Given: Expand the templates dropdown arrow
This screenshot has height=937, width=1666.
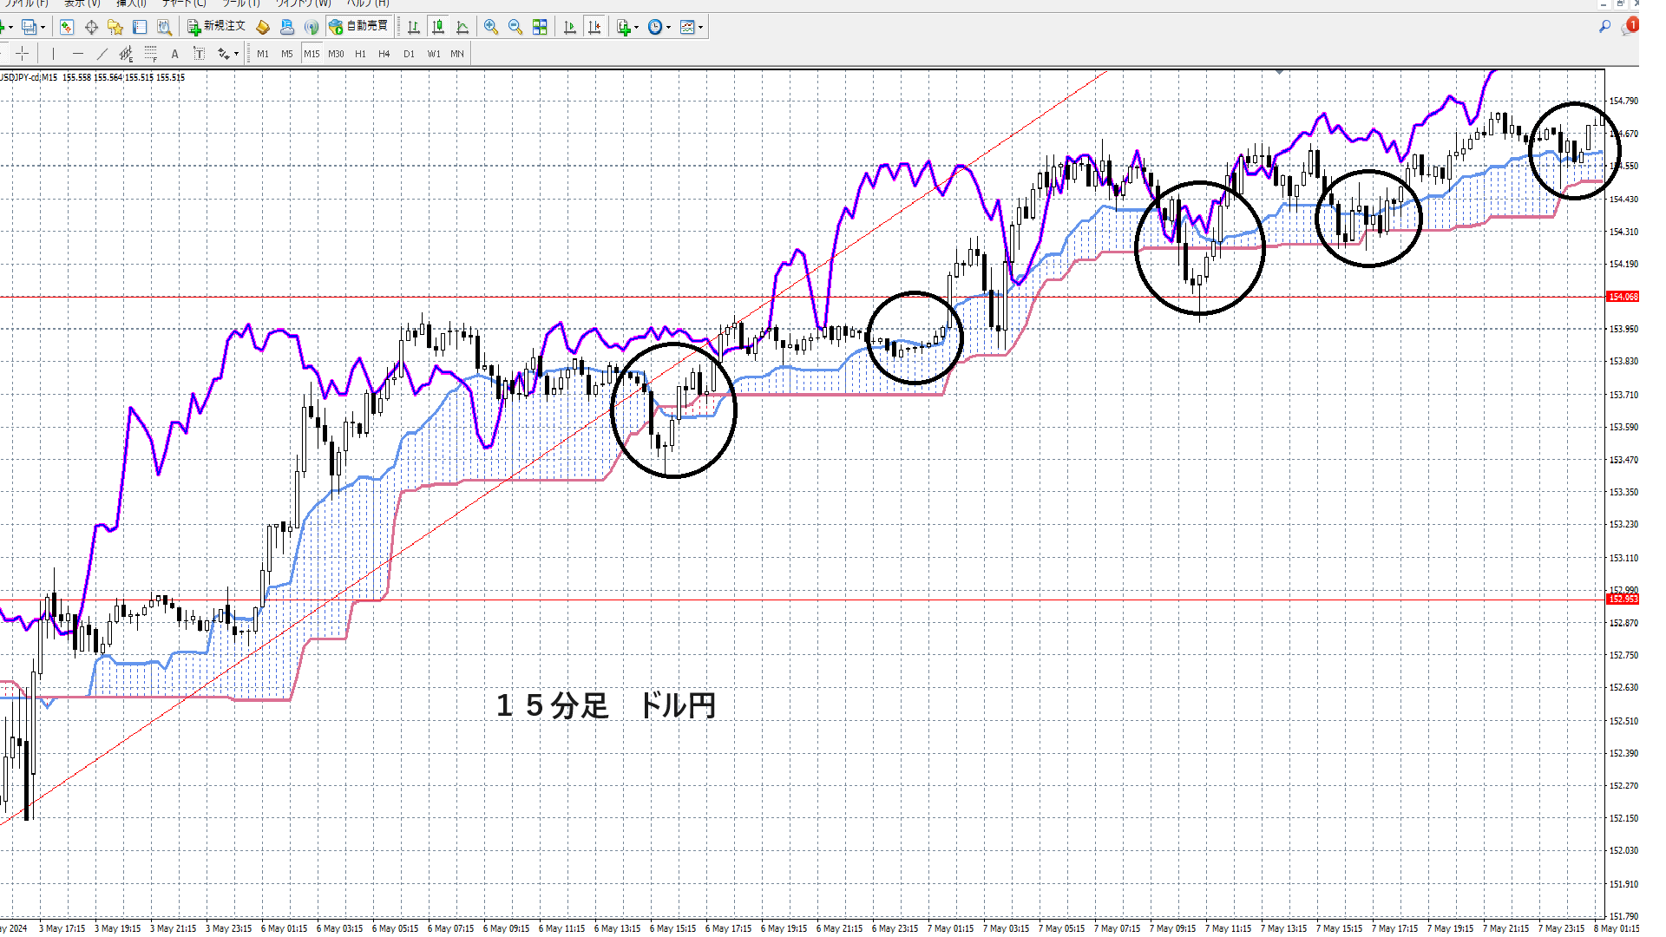Looking at the screenshot, I should (701, 27).
